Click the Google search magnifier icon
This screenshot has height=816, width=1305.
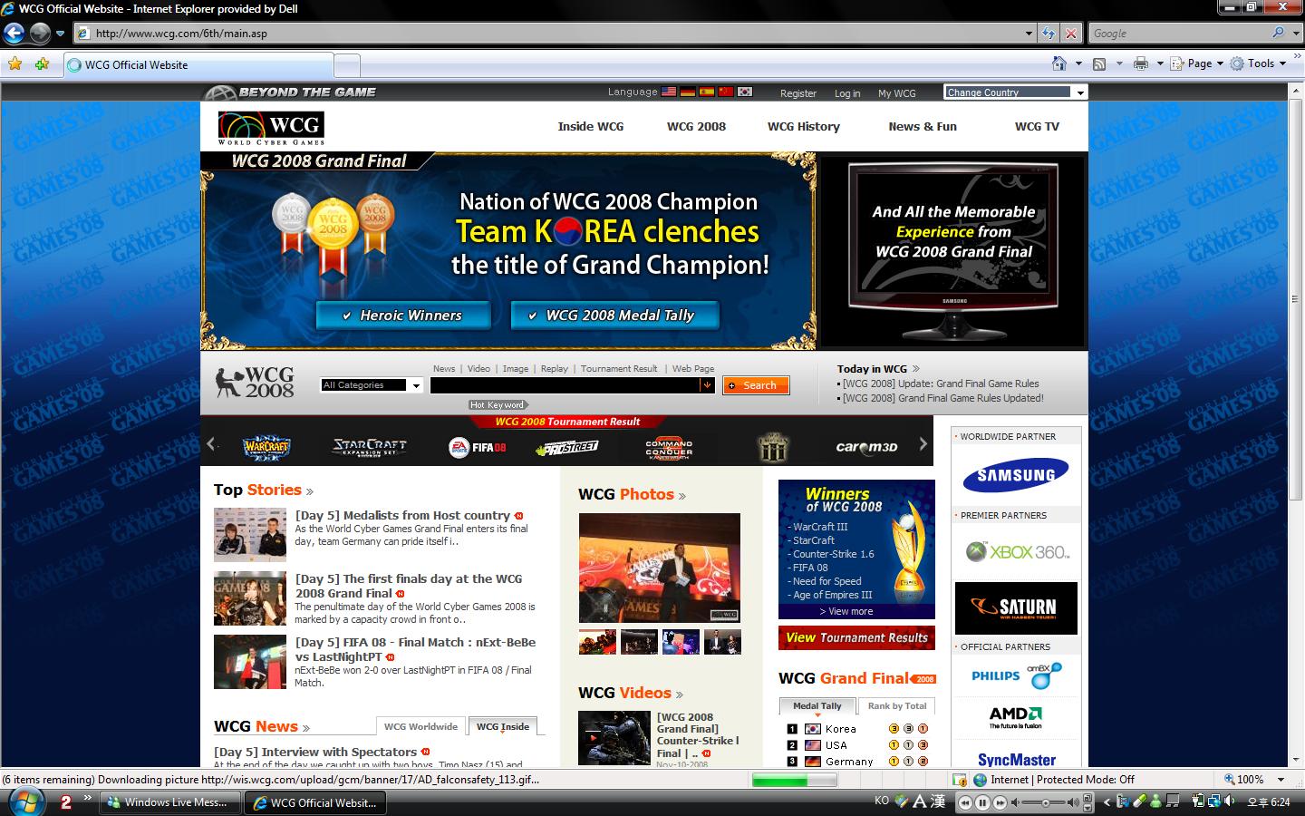(x=1278, y=33)
